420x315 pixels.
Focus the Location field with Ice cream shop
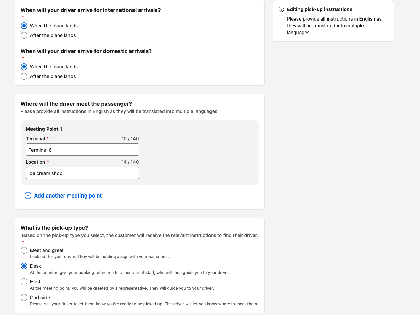pyautogui.click(x=82, y=173)
